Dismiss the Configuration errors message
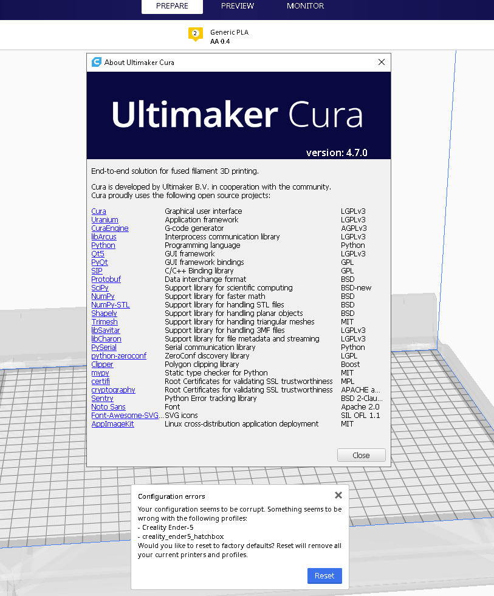Viewport: 494px width, 596px height. tap(338, 495)
